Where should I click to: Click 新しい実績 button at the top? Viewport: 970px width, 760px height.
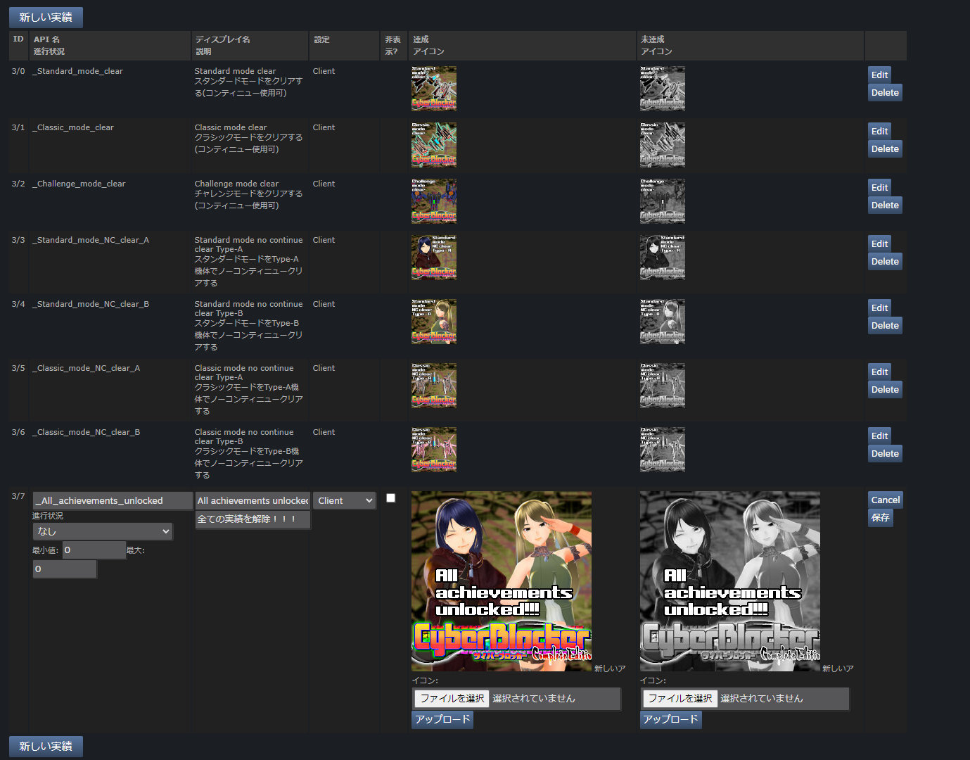click(x=46, y=17)
